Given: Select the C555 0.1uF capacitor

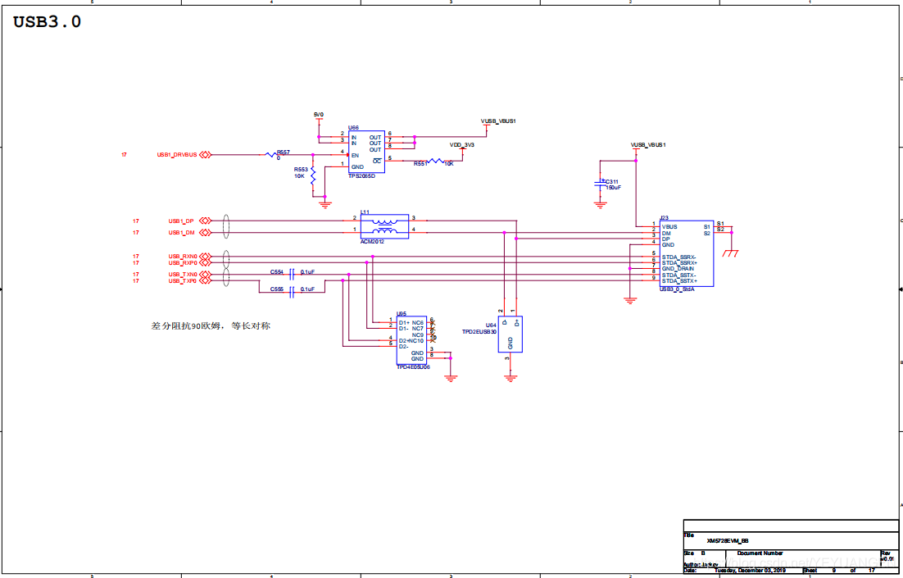Looking at the screenshot, I should pos(292,289).
